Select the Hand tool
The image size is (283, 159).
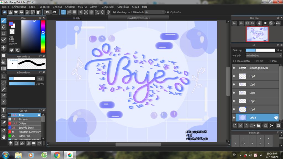click(x=3, y=137)
